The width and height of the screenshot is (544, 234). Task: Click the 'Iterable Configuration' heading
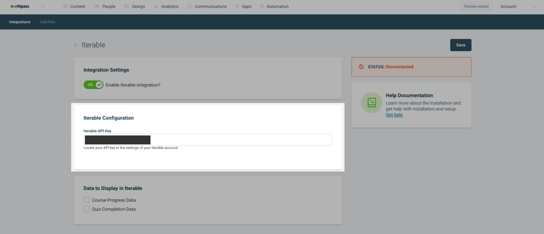pyautogui.click(x=109, y=118)
